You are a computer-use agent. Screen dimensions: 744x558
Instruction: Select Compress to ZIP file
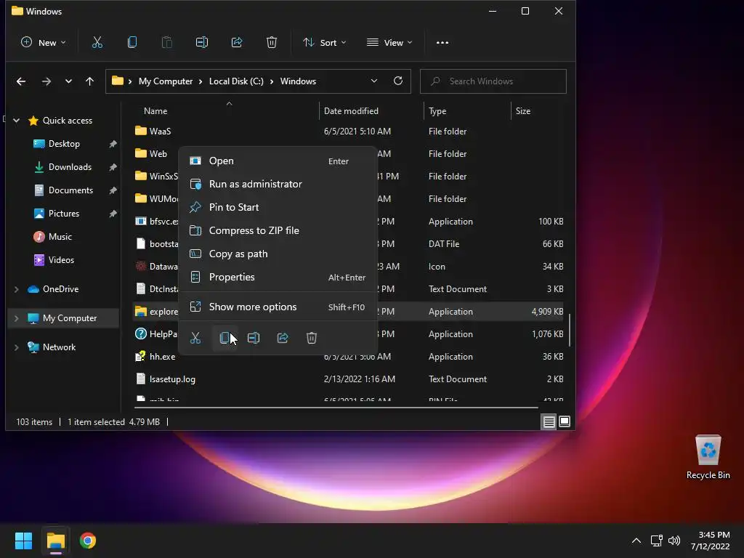pyautogui.click(x=278, y=230)
